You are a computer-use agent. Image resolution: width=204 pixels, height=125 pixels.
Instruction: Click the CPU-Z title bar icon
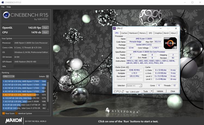[x=114, y=28]
